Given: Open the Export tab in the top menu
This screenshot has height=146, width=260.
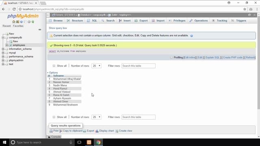Looking at the screenshot, I should click(141, 21).
